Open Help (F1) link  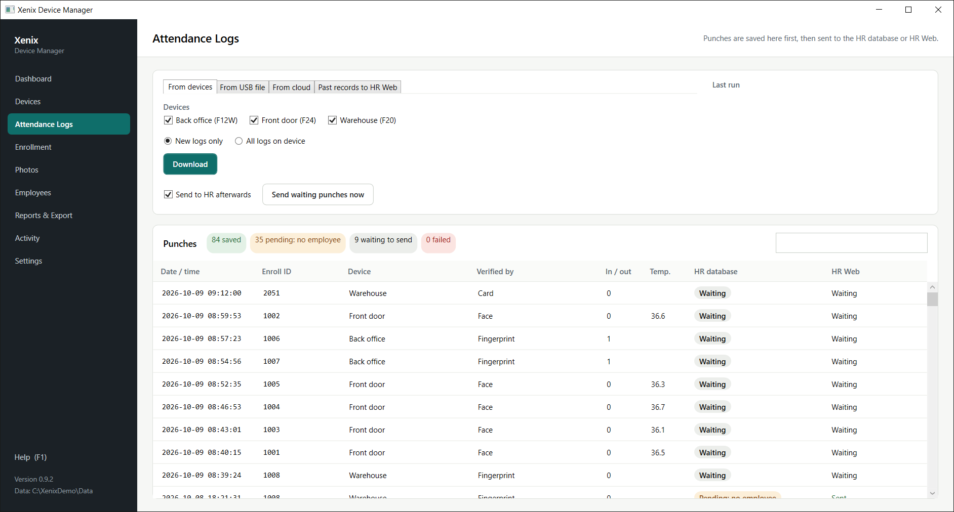[30, 457]
